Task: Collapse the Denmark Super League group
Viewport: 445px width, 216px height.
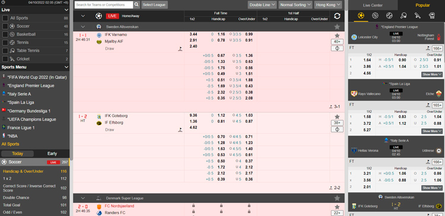Action: [x=83, y=198]
